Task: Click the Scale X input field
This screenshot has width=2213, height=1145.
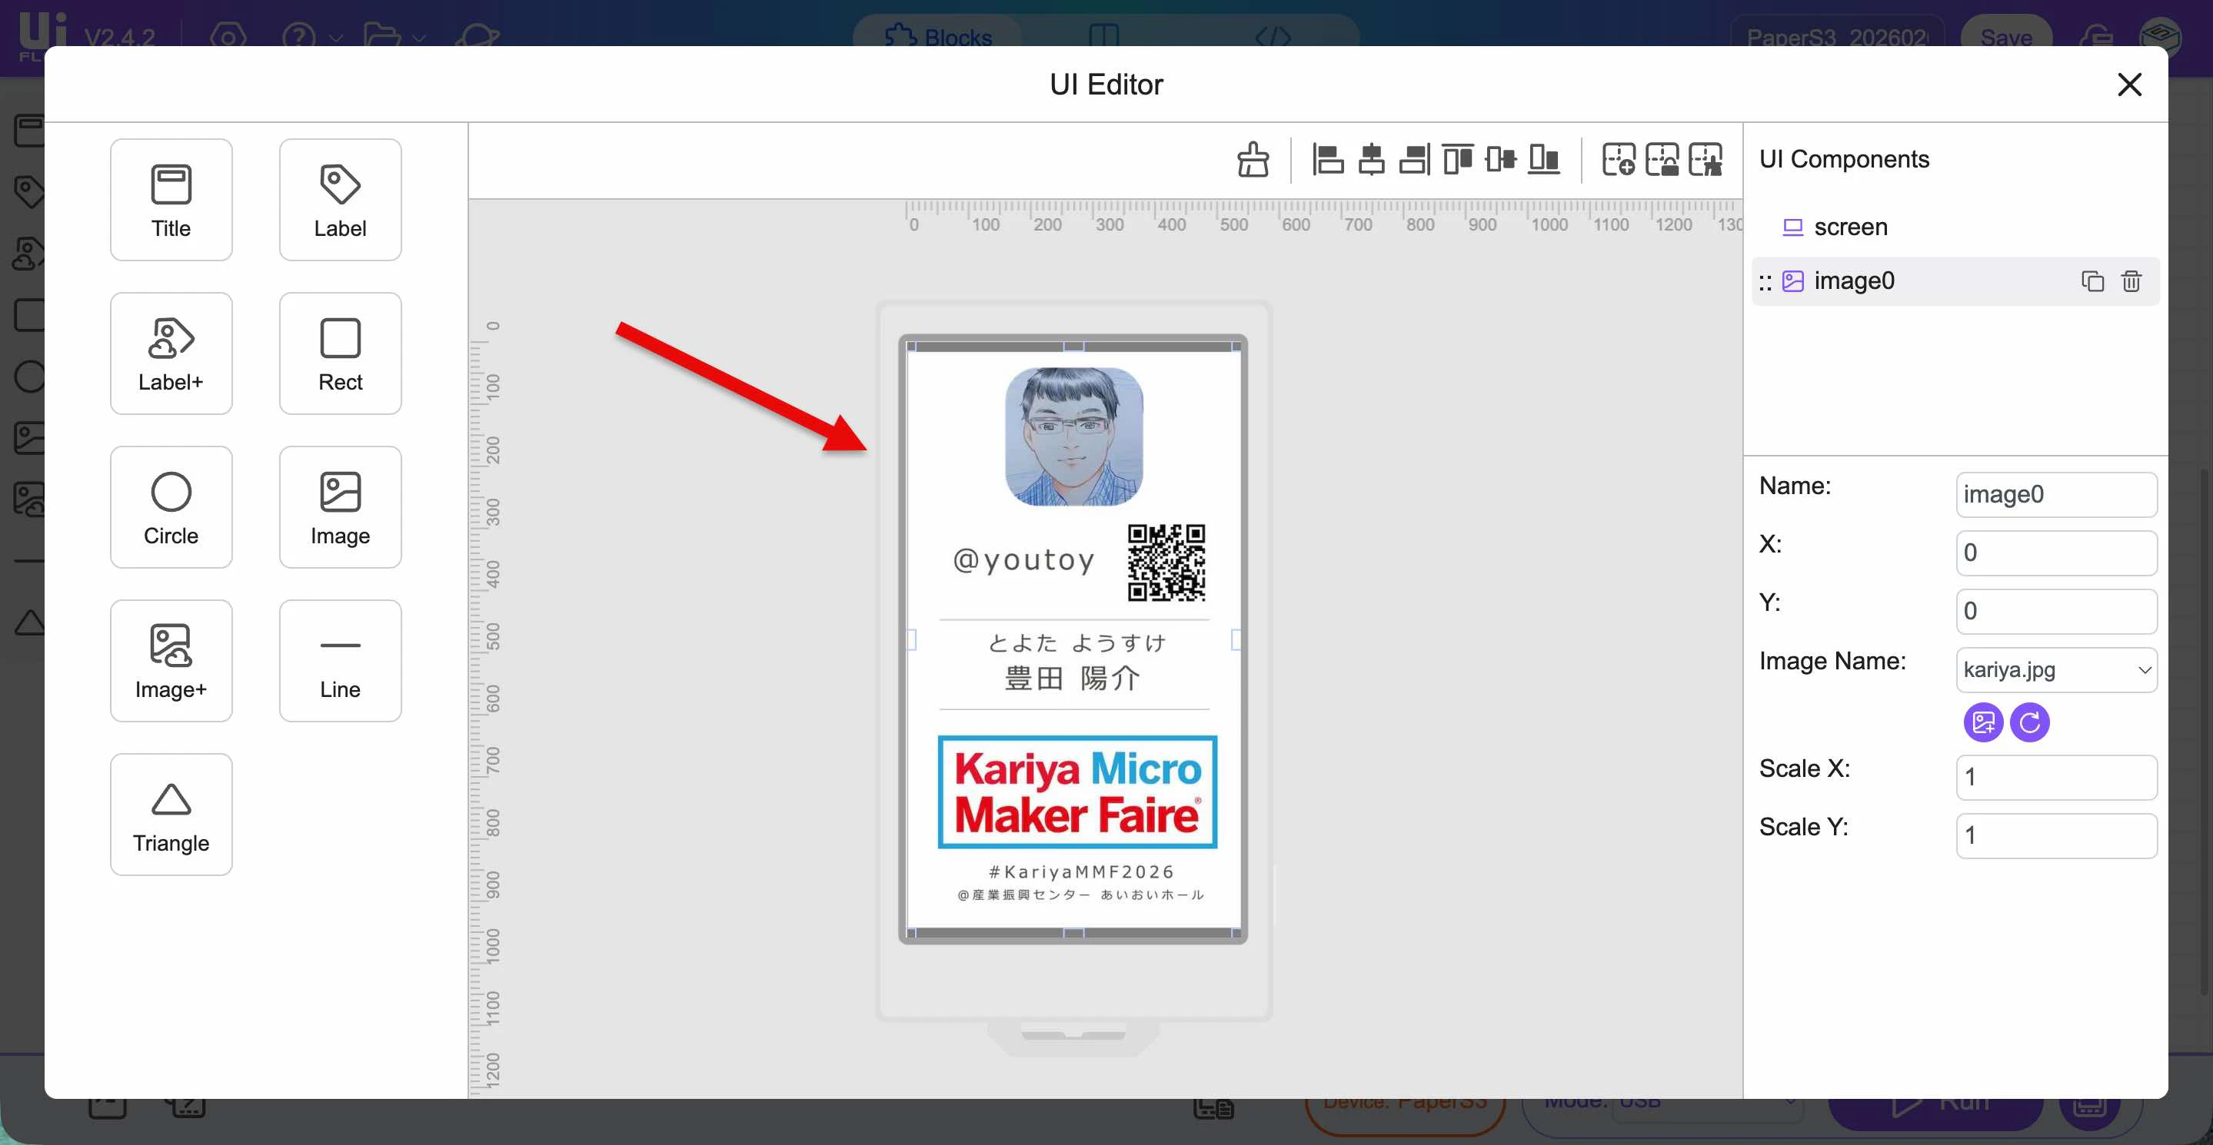Action: 2057,777
